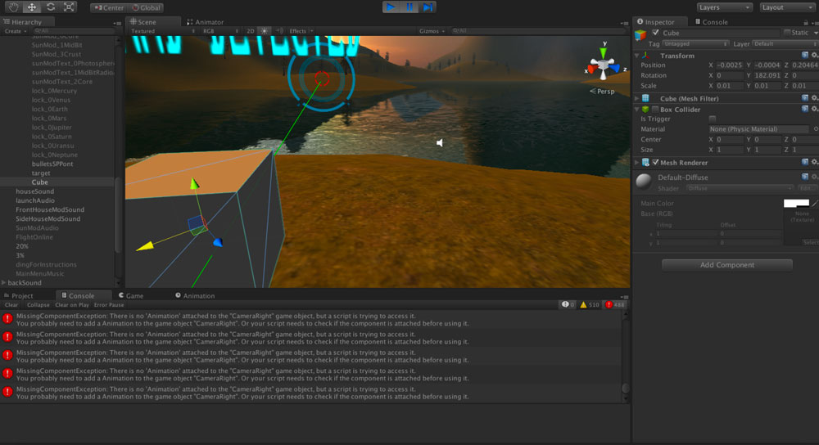Click the Play button
Screen dimensions: 819x445
[x=391, y=7]
